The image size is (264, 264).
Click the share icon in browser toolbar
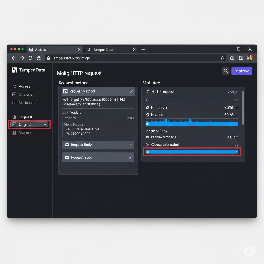[232, 58]
